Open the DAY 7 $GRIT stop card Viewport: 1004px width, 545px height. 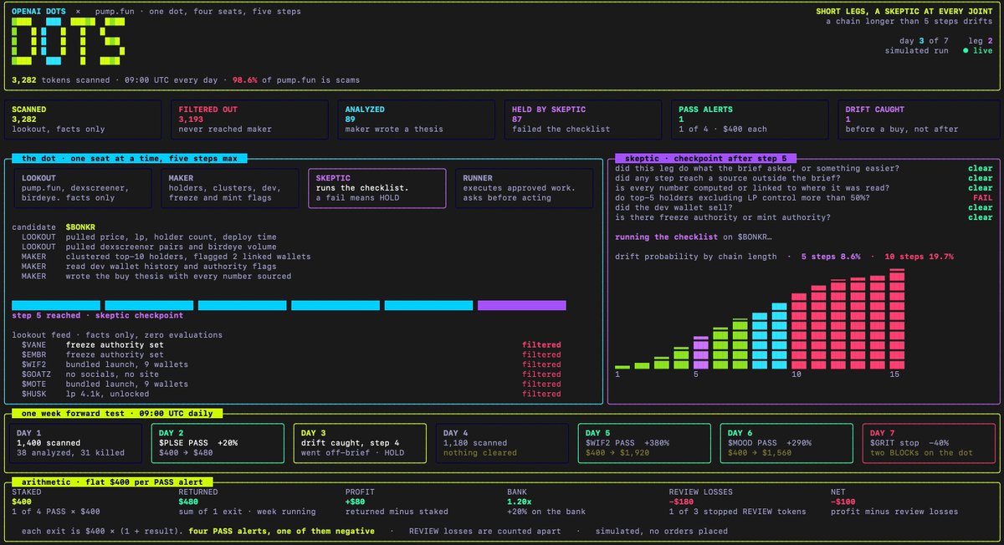(x=929, y=442)
